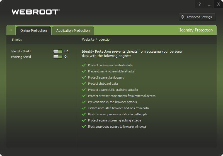Close the Webroot window

pos(218,4)
